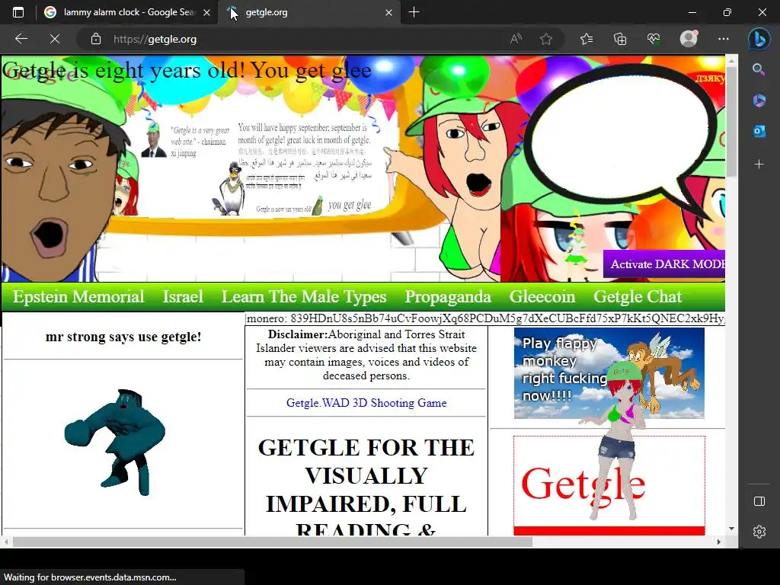Activate DARK MODE on the page
Screen dimensions: 780x585
point(664,264)
